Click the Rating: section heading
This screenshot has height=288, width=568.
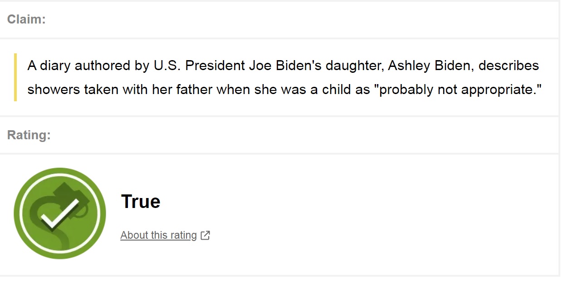tap(29, 135)
